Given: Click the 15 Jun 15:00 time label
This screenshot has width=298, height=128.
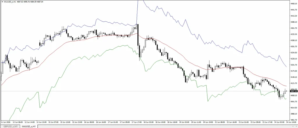Looking at the screenshot, I should (x=66, y=122).
